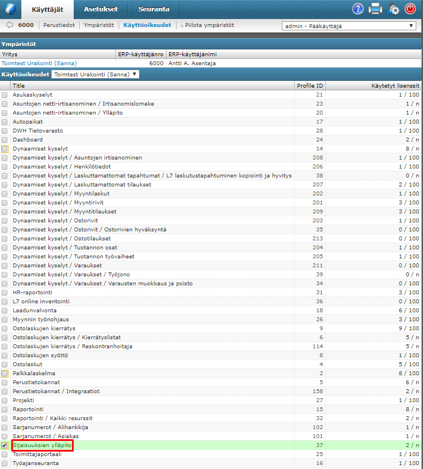Click the Sijaisuuksien ylläpito row title
423x469 pixels.
point(42,445)
